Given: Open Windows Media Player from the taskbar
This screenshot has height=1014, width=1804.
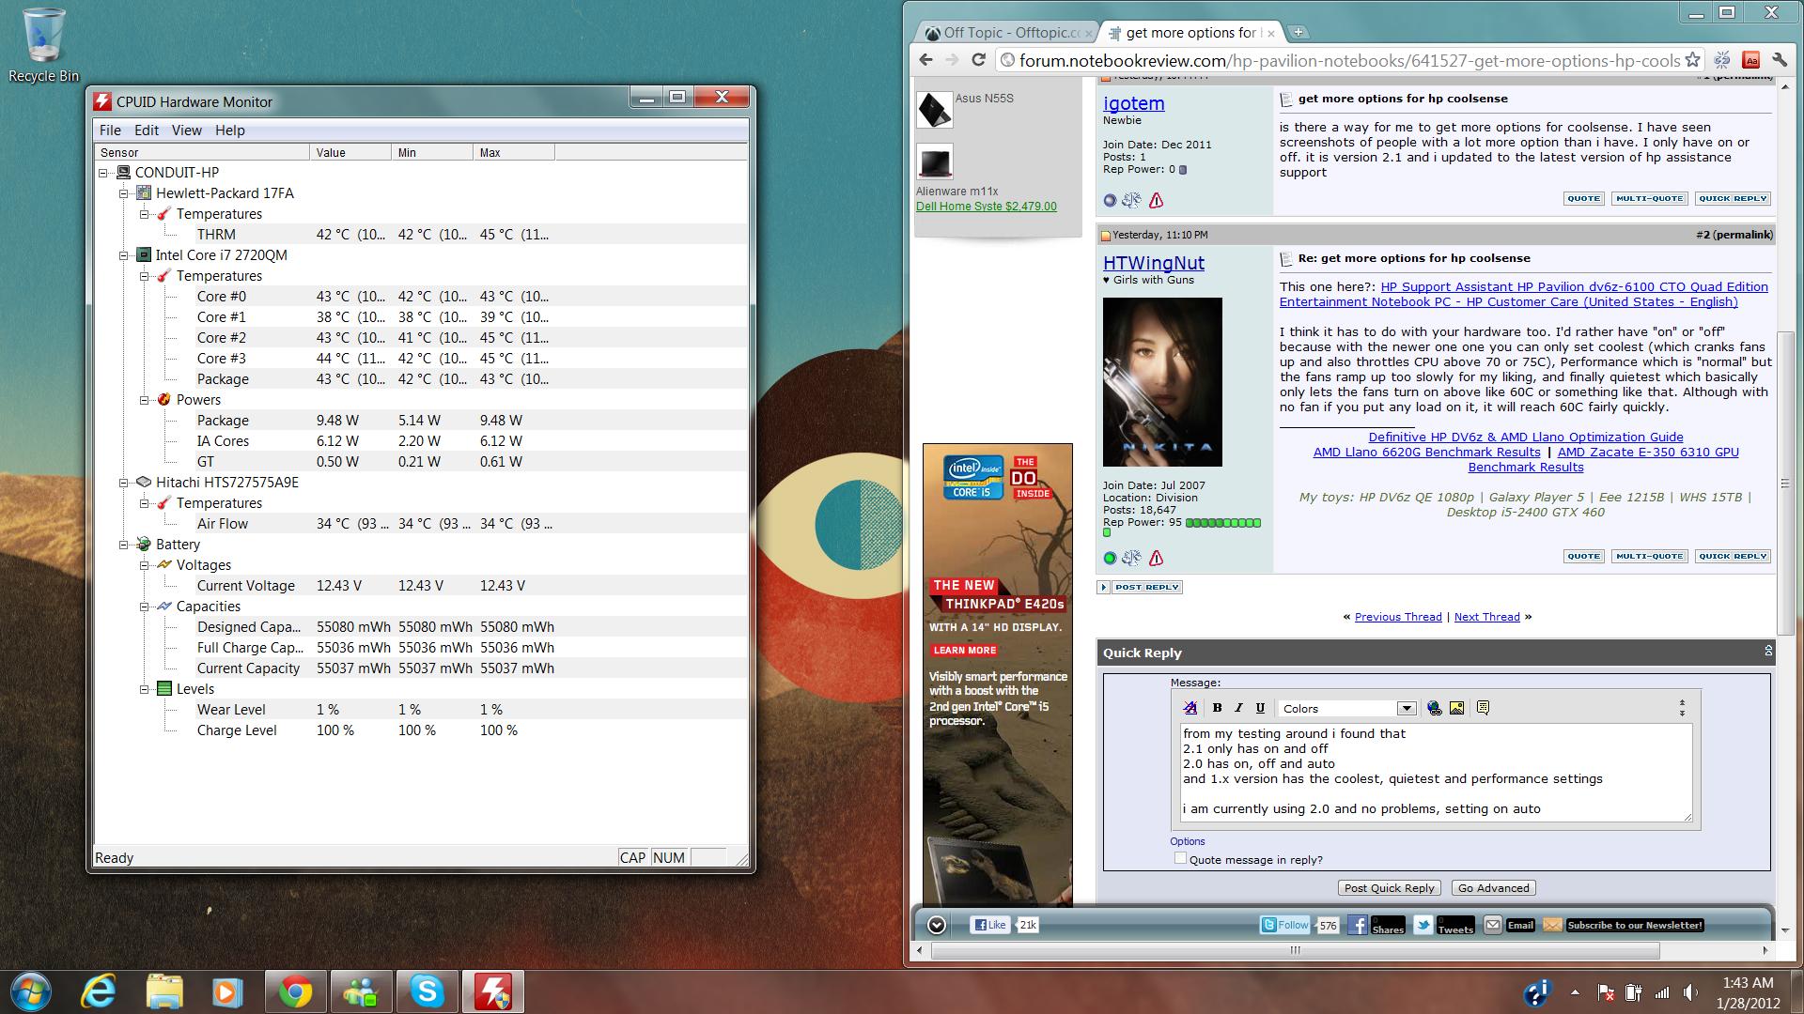Looking at the screenshot, I should pyautogui.click(x=226, y=991).
